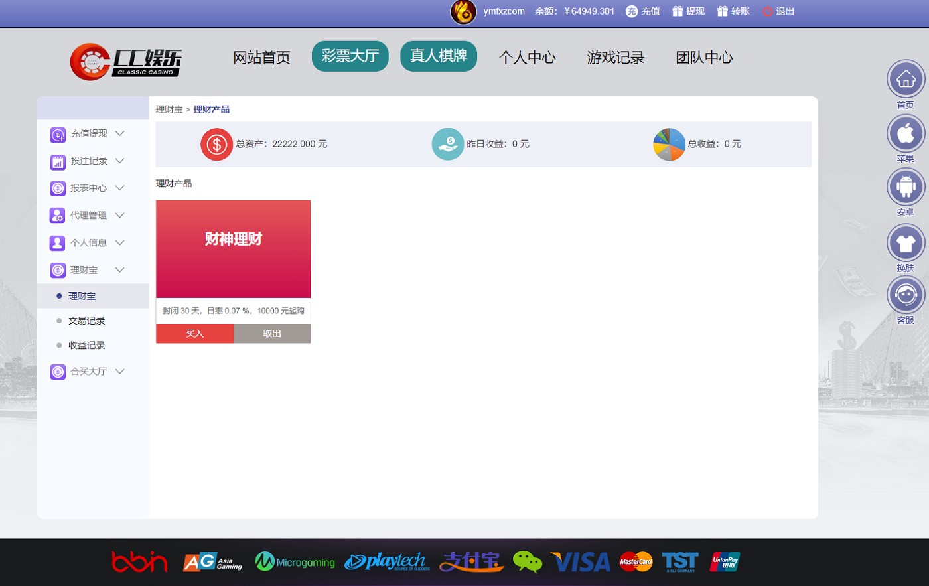Open the 彩票大厅 navigation tab
The image size is (929, 586).
click(x=350, y=56)
